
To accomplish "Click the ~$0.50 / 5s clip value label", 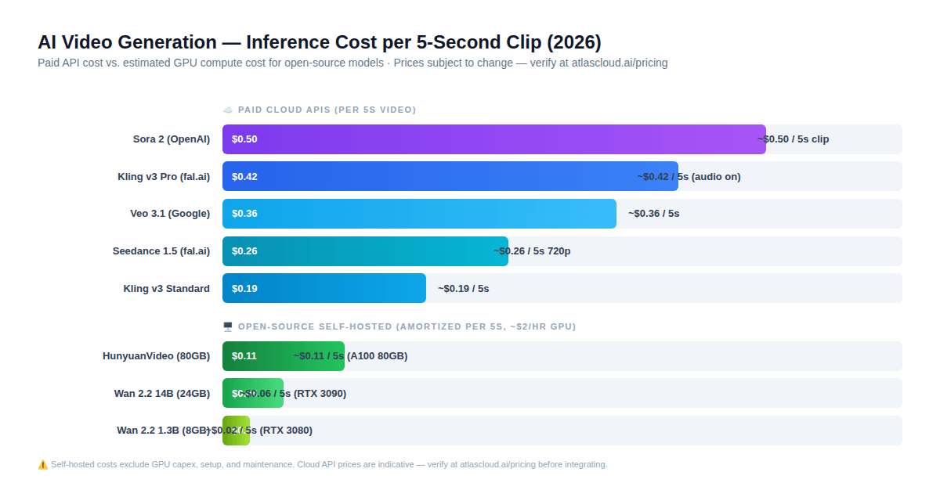I will click(x=794, y=139).
